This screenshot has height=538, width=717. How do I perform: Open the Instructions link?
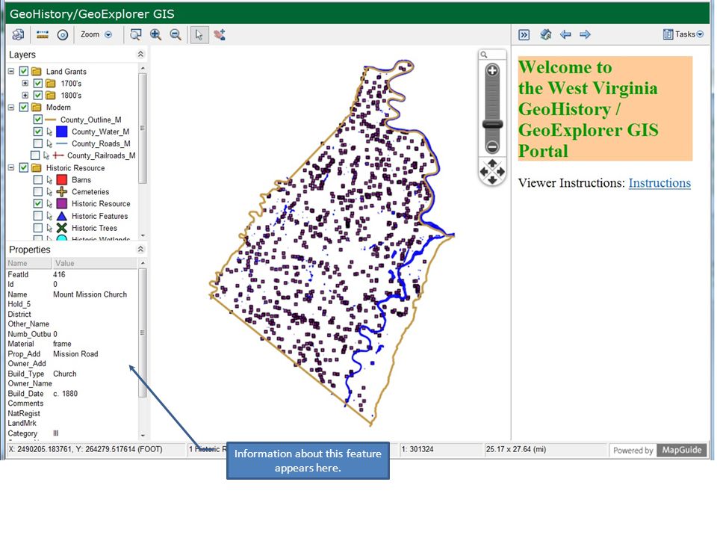(x=659, y=183)
